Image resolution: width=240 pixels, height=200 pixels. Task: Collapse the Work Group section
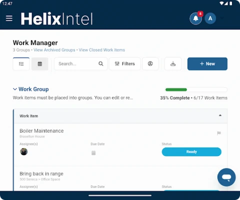(15, 89)
